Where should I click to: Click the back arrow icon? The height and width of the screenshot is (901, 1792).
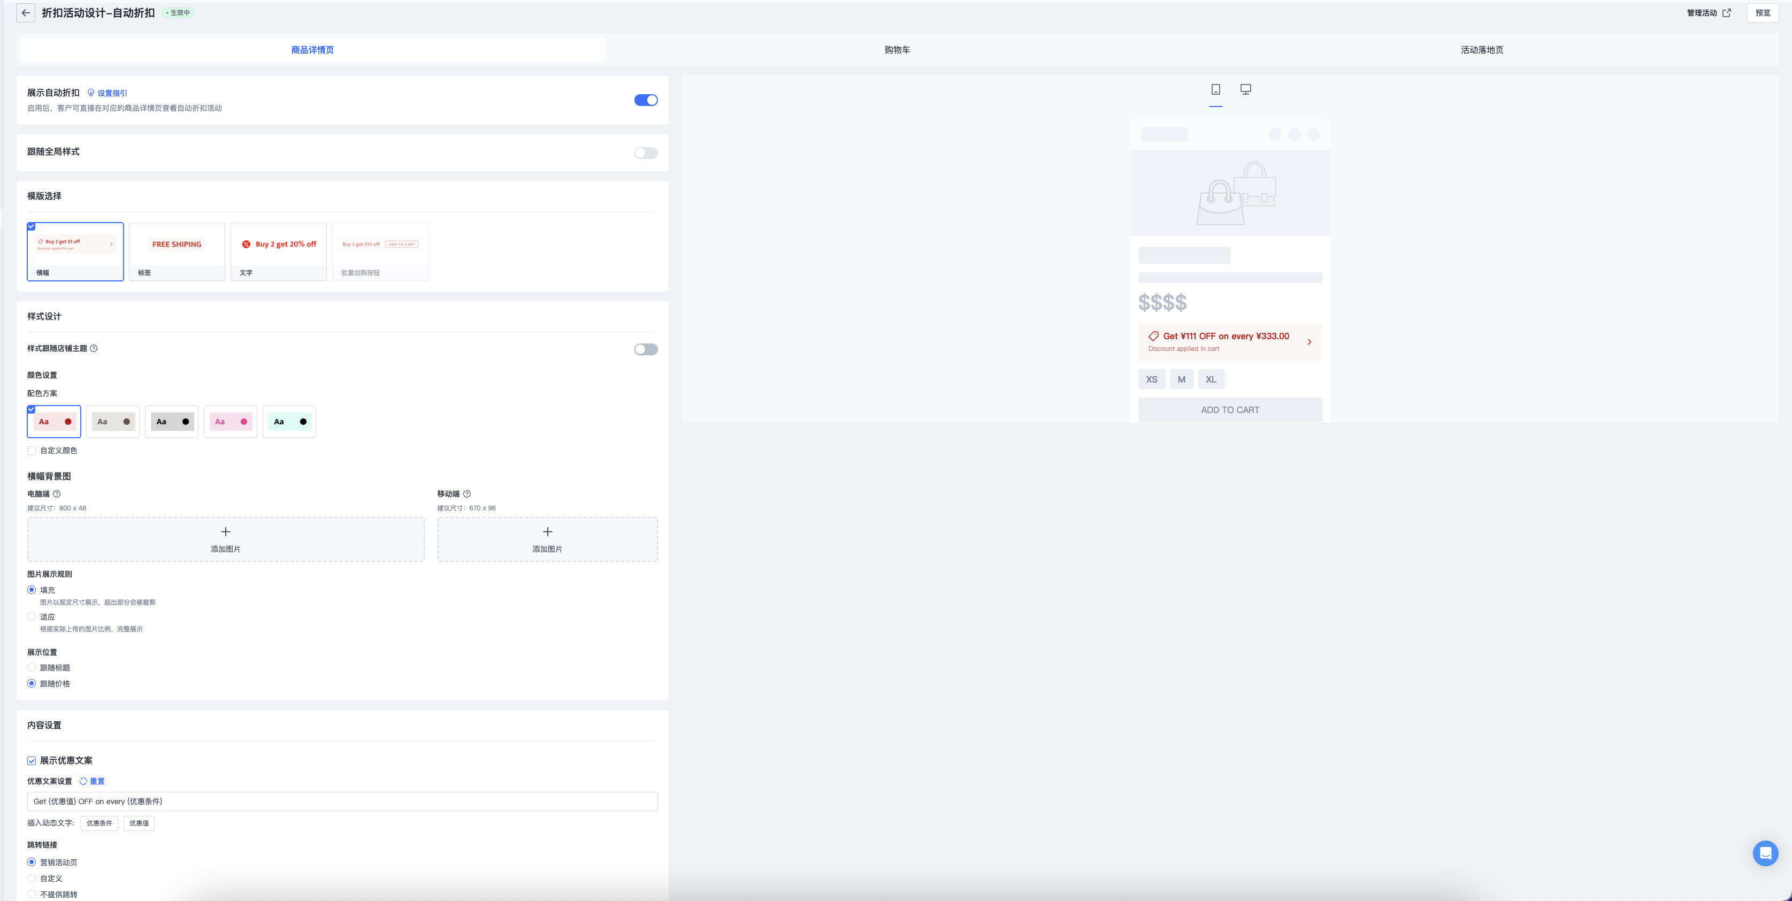tap(26, 13)
